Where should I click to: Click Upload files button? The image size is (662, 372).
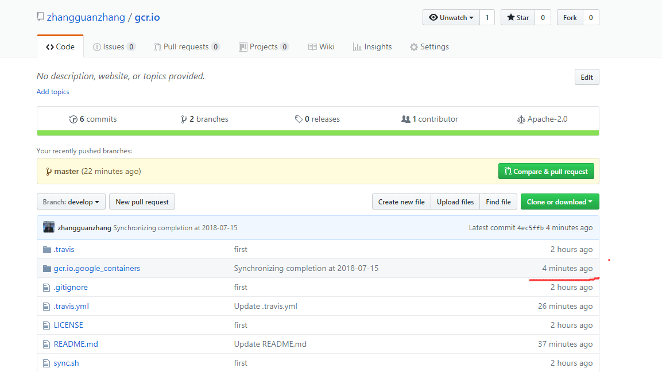(x=455, y=202)
